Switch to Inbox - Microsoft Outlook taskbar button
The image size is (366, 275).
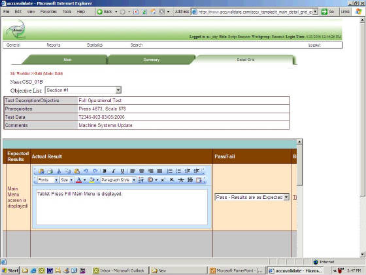(x=121, y=270)
